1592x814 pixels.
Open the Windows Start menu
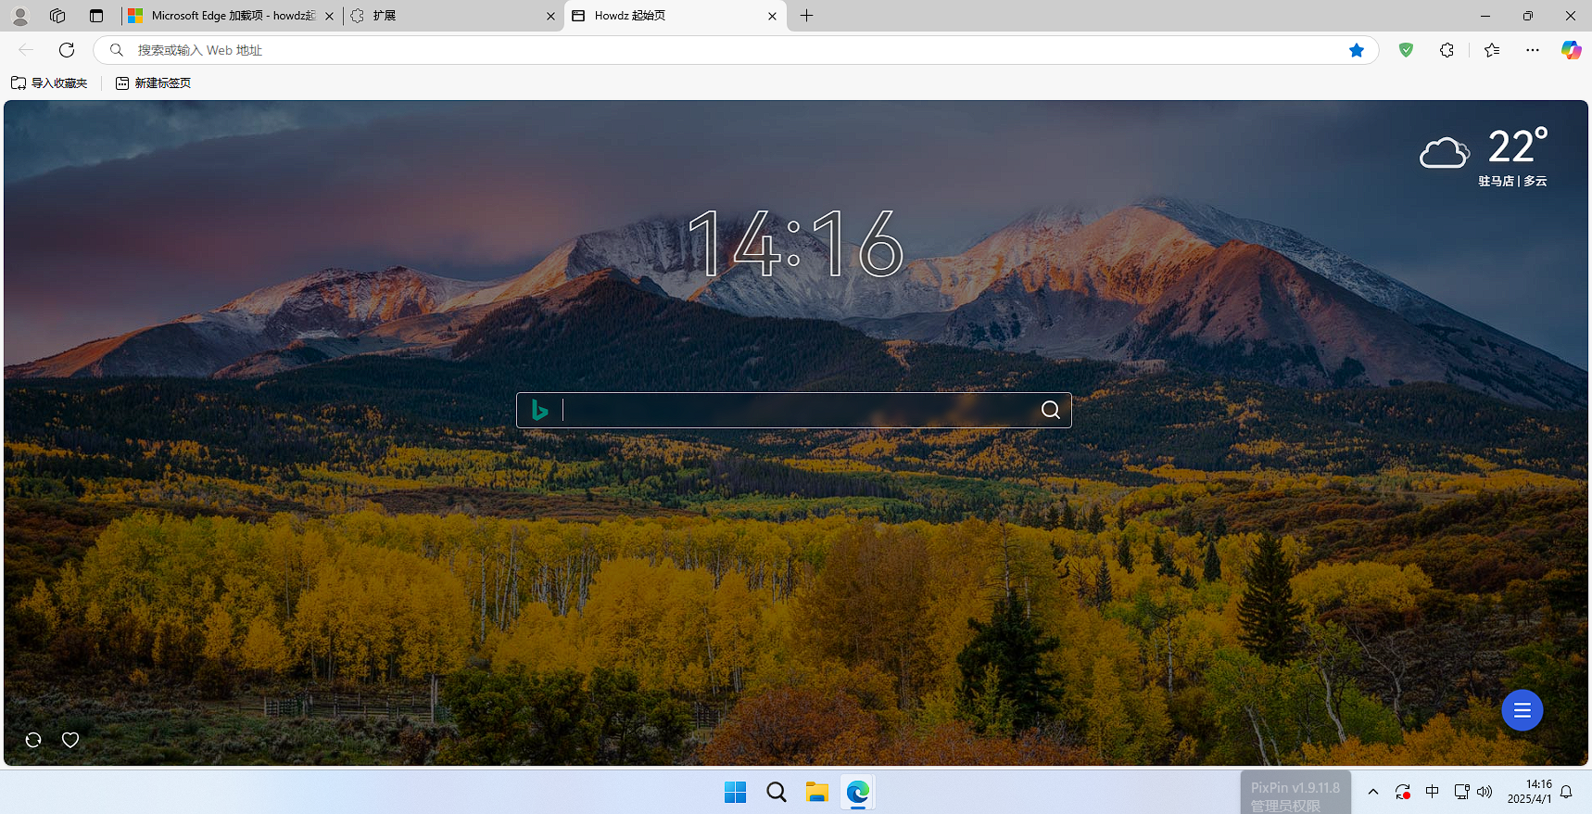click(736, 792)
